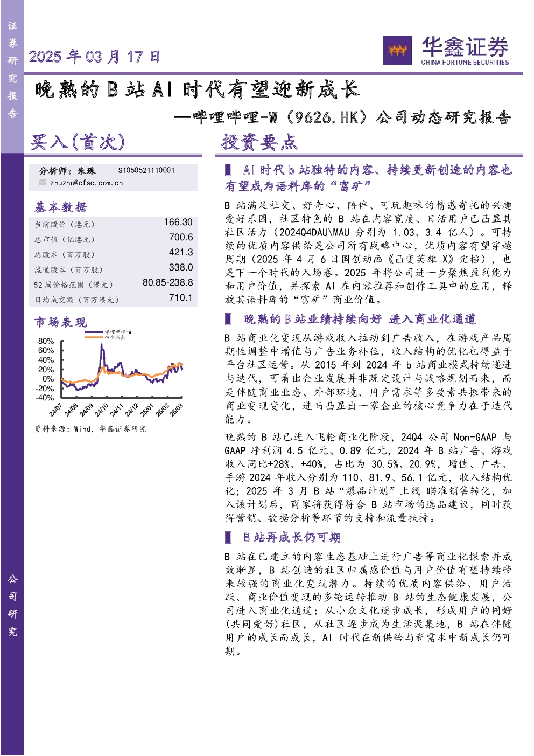Click the daily turnover value 710.1
Image resolution: width=534 pixels, height=756 pixels.
[x=181, y=297]
